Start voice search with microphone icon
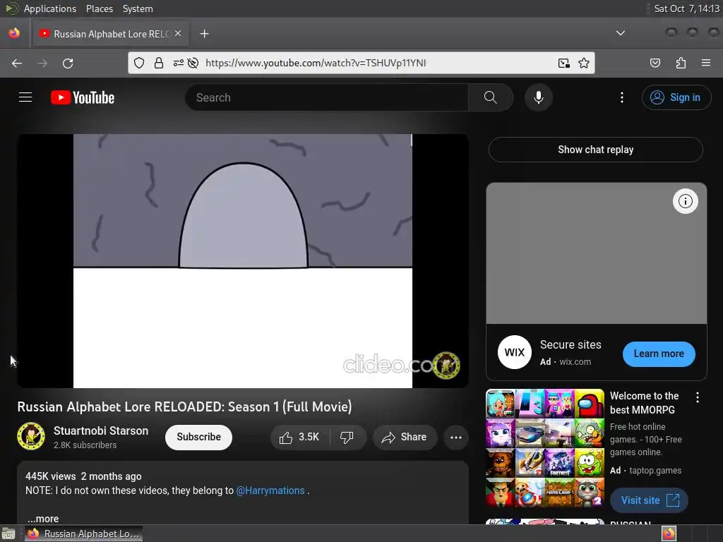The width and height of the screenshot is (723, 542). tap(538, 97)
